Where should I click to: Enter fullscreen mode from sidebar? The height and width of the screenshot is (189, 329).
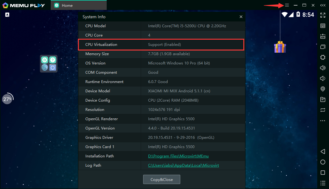click(x=323, y=15)
